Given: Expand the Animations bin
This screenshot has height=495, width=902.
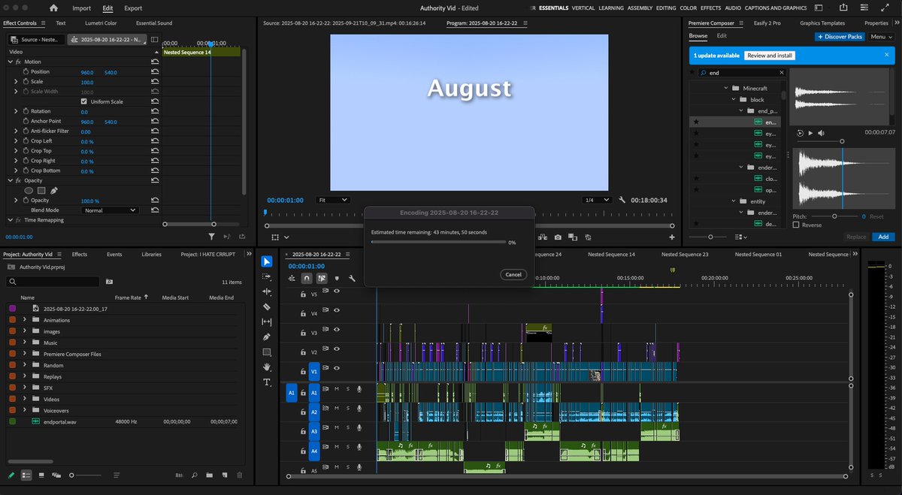Looking at the screenshot, I should point(25,319).
